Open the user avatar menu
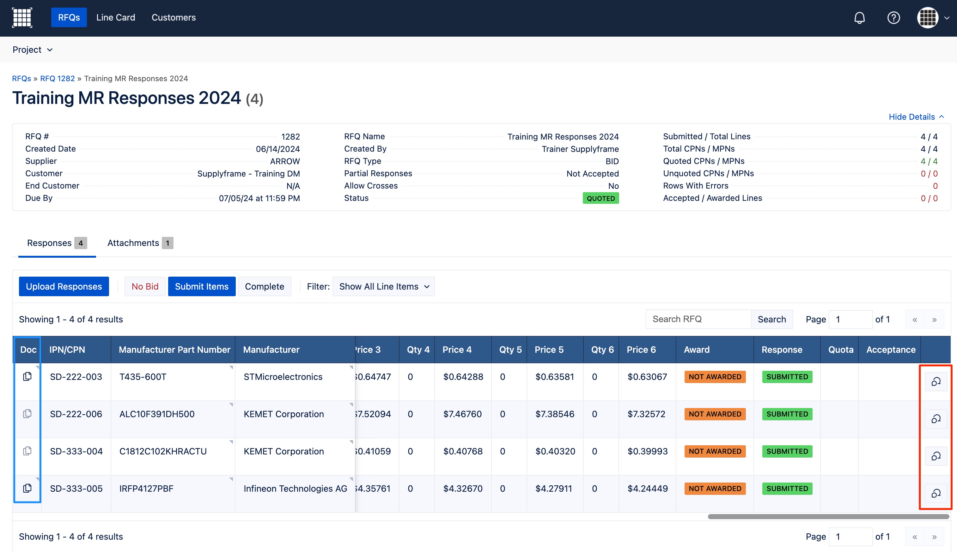The height and width of the screenshot is (552, 957). pyautogui.click(x=927, y=18)
